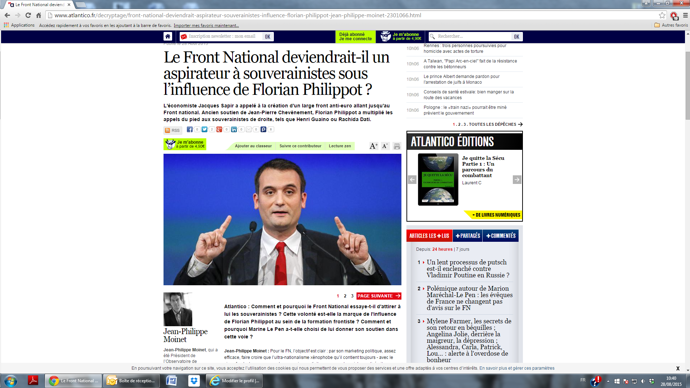Print the article with printer icon
Screen dimensions: 690x388
coord(397,146)
